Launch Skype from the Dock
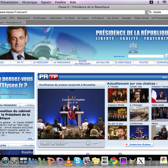 pyautogui.click(x=78, y=161)
